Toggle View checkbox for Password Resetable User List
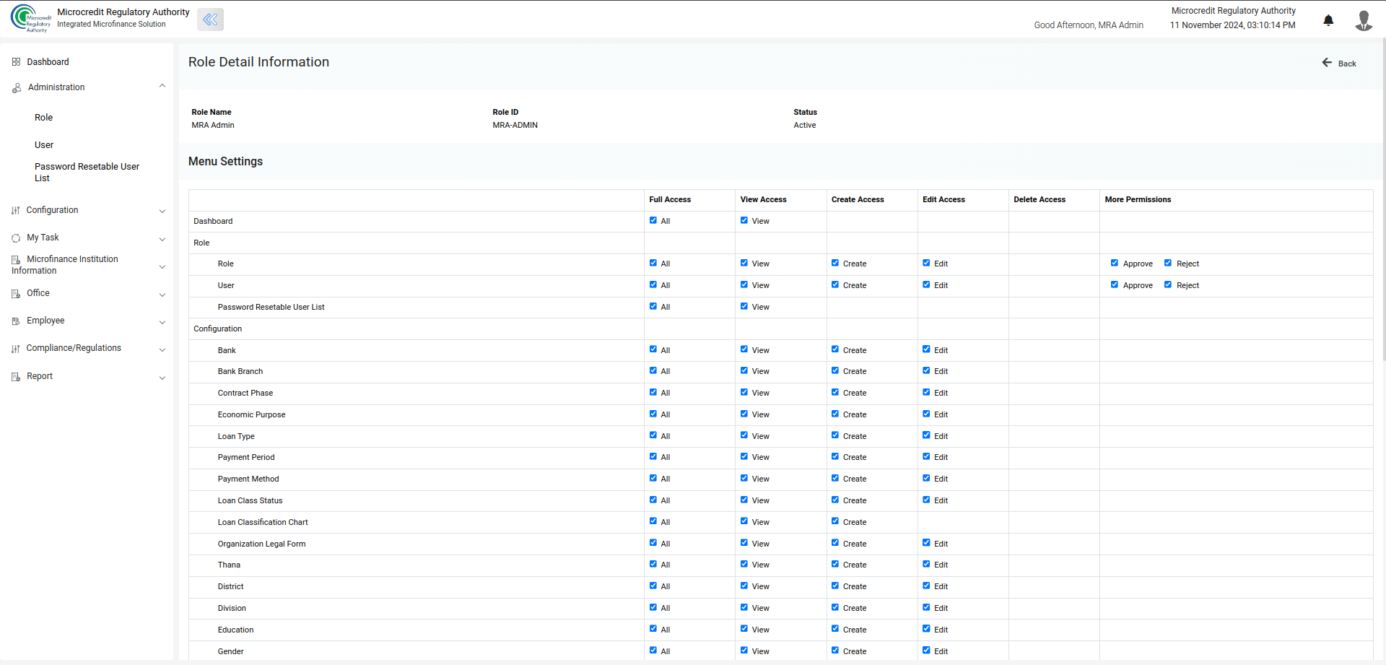This screenshot has height=665, width=1386. click(x=744, y=306)
